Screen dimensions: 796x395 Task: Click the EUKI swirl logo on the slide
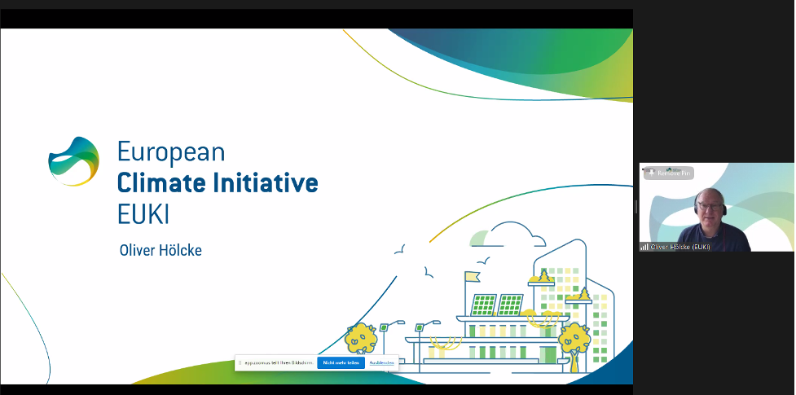click(73, 161)
